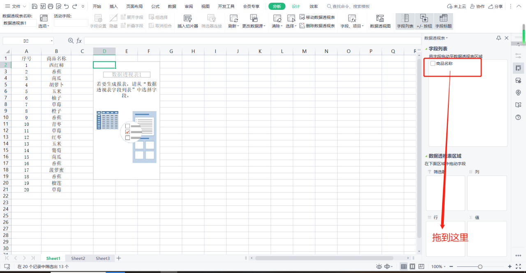Click the save icon in quick access toolbar
The image size is (526, 273).
[35, 6]
